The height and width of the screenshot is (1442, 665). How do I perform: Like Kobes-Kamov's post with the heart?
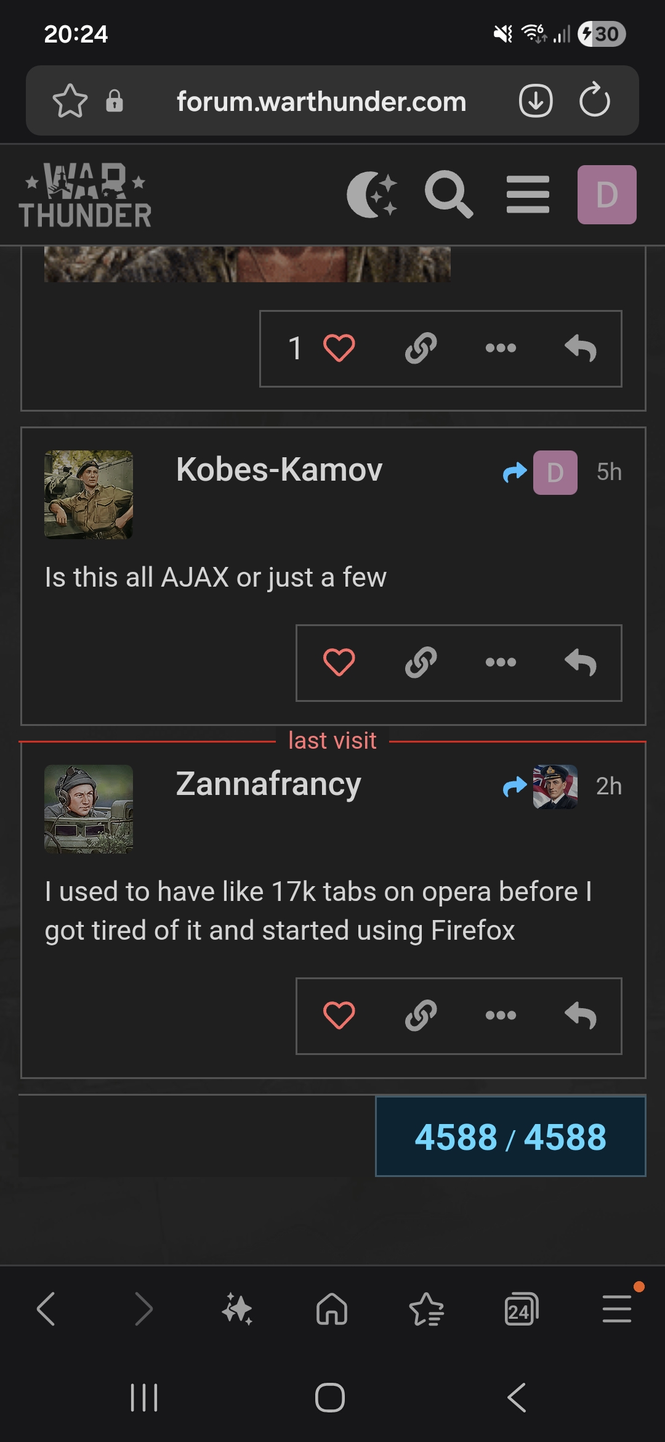[339, 663]
